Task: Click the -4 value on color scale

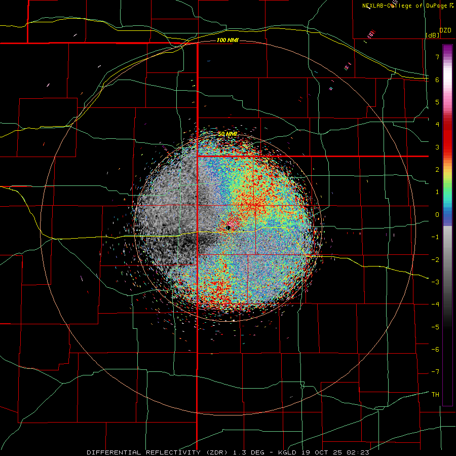Action: coord(435,305)
